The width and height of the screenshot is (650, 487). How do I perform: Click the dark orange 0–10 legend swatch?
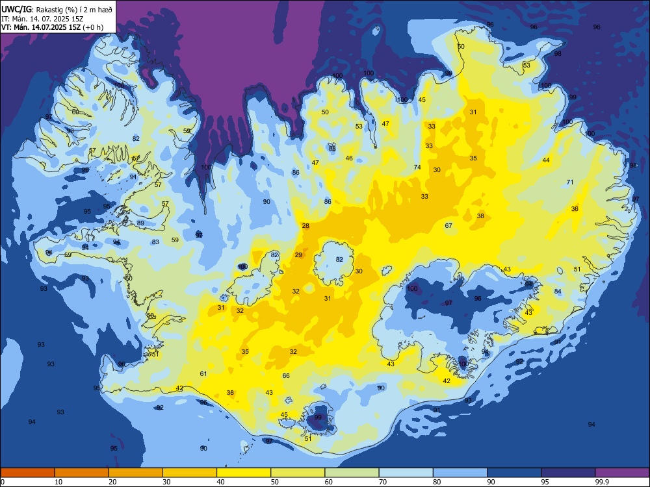(27, 473)
